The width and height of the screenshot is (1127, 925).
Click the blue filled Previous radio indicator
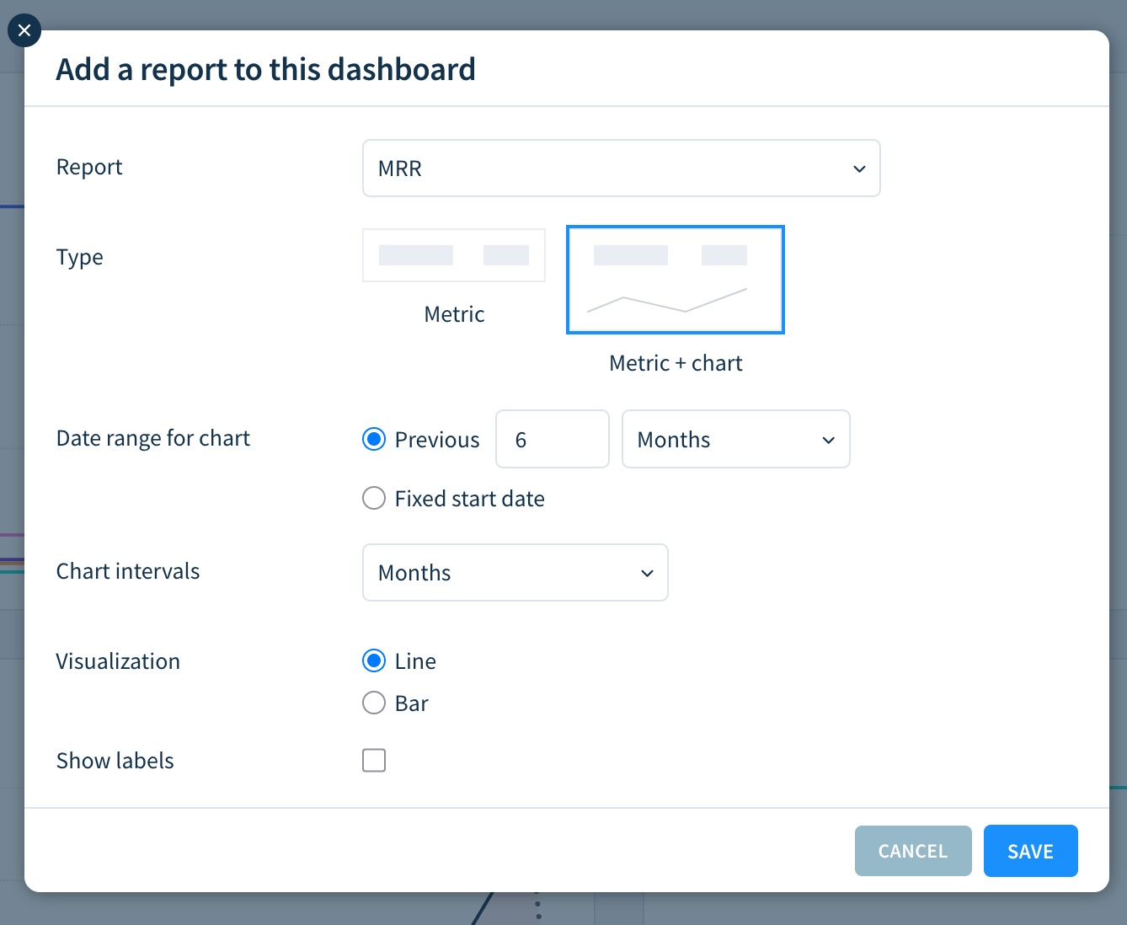point(373,439)
